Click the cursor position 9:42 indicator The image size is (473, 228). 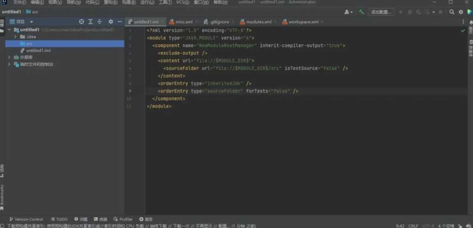(x=400, y=226)
